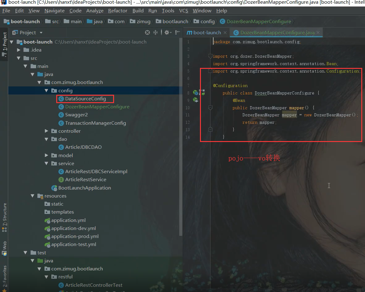Collapse the resources folder
The width and height of the screenshot is (365, 292).
click(32, 196)
